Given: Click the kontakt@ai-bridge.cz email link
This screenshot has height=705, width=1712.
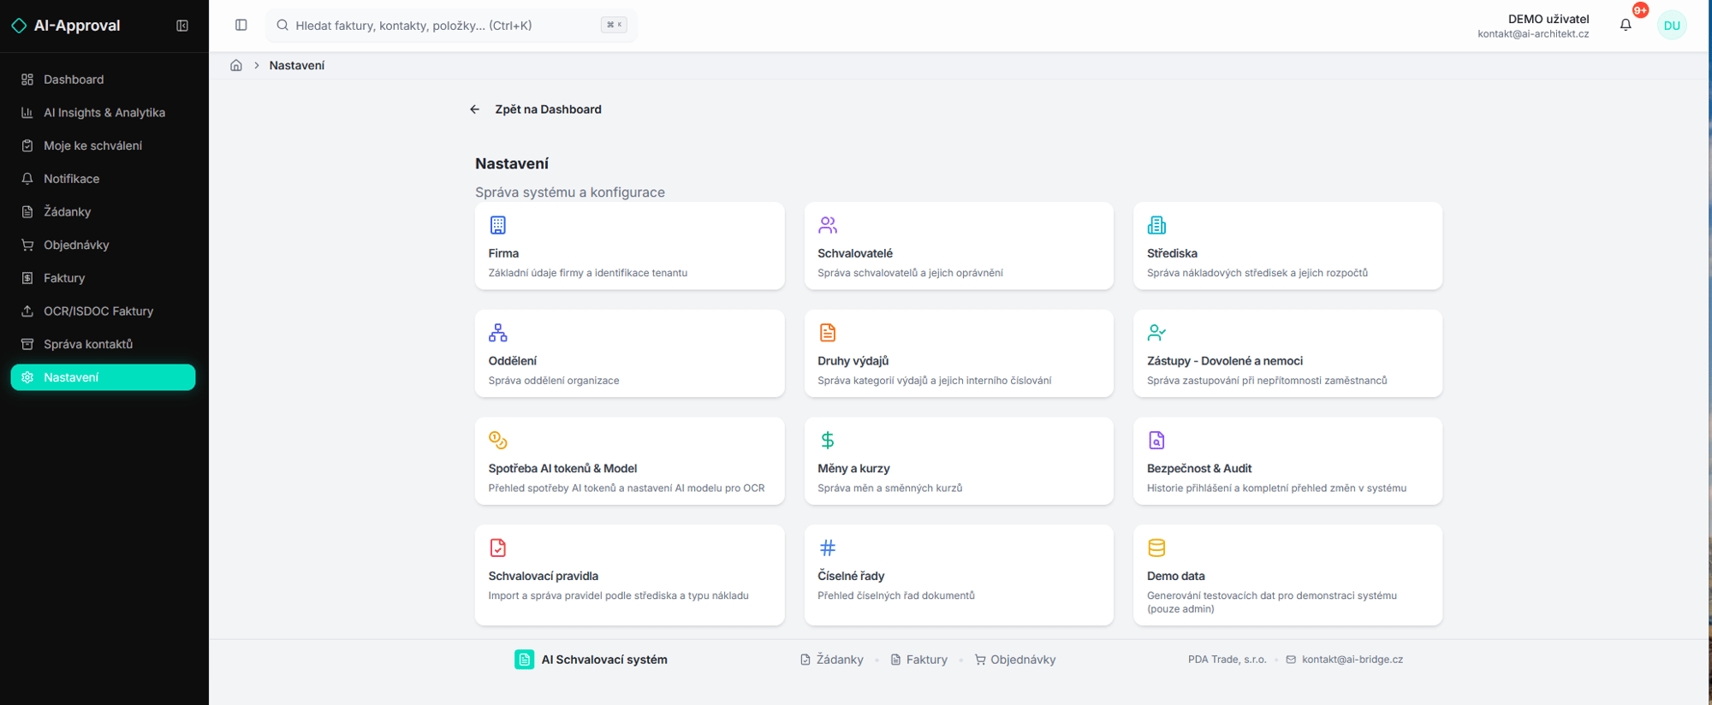Looking at the screenshot, I should (1352, 660).
